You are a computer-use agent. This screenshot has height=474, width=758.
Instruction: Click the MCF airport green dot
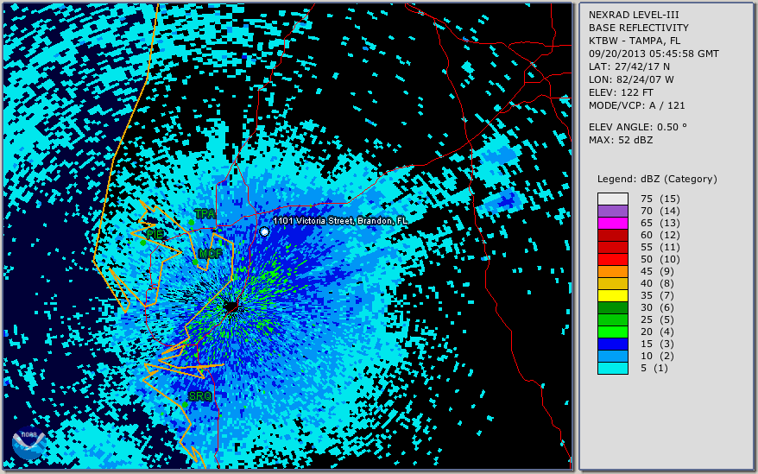[x=195, y=262]
